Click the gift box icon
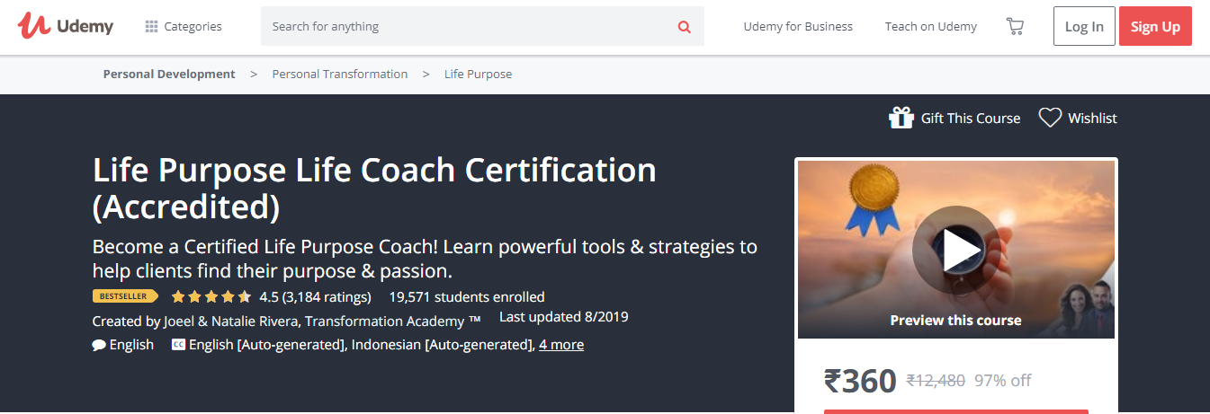This screenshot has width=1210, height=414. coord(901,118)
